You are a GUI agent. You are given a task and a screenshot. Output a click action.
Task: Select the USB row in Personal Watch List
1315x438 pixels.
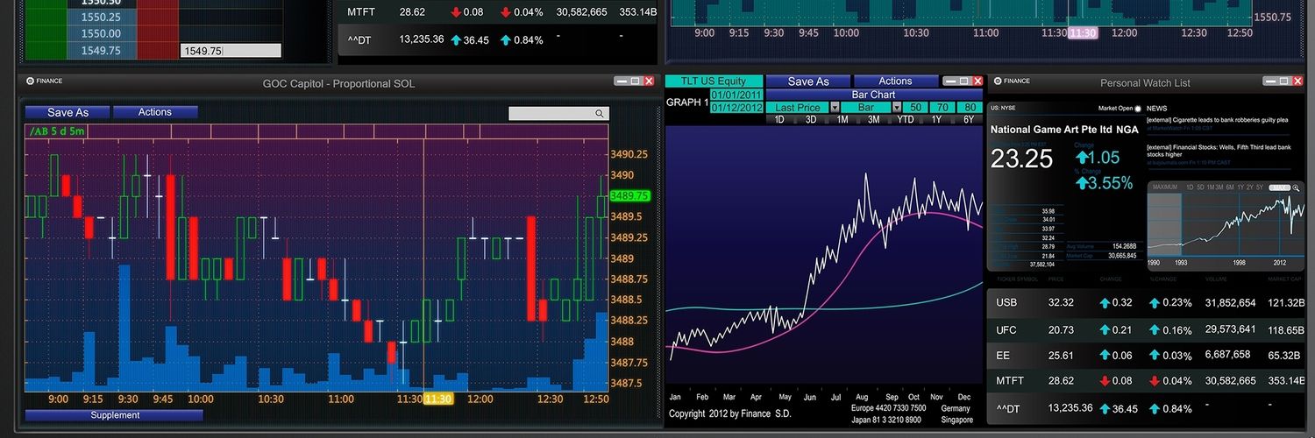[1145, 303]
